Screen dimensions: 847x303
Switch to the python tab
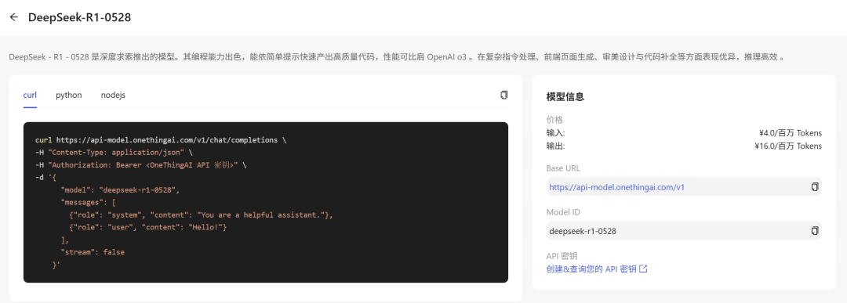pos(68,95)
